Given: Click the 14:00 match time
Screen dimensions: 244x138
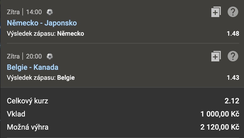Looking at the screenshot, I should (x=34, y=12).
